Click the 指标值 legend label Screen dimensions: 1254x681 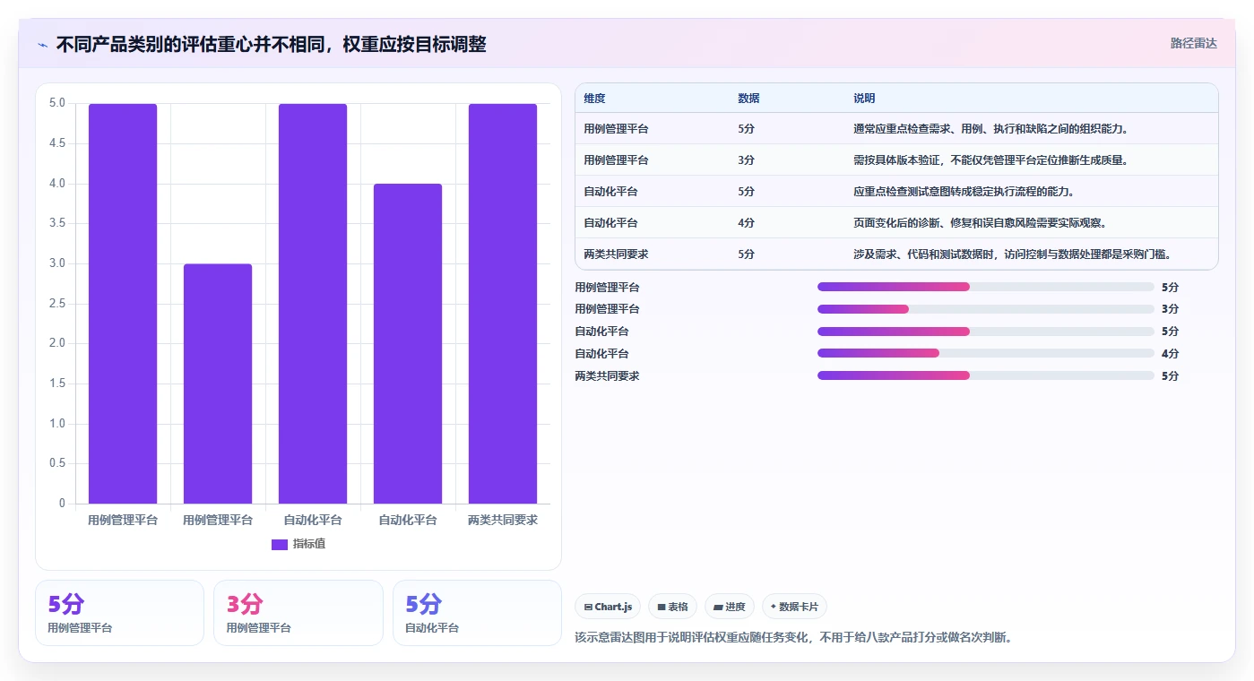tap(309, 544)
